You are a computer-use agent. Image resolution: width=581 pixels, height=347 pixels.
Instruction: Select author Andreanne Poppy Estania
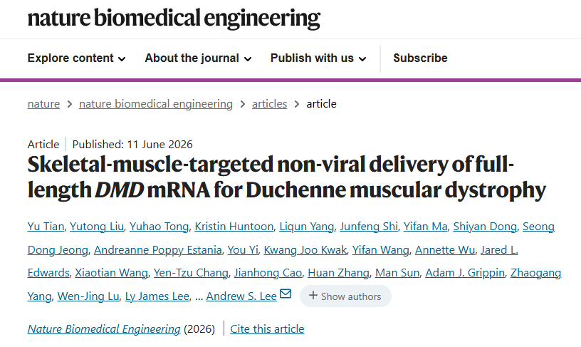(x=157, y=250)
